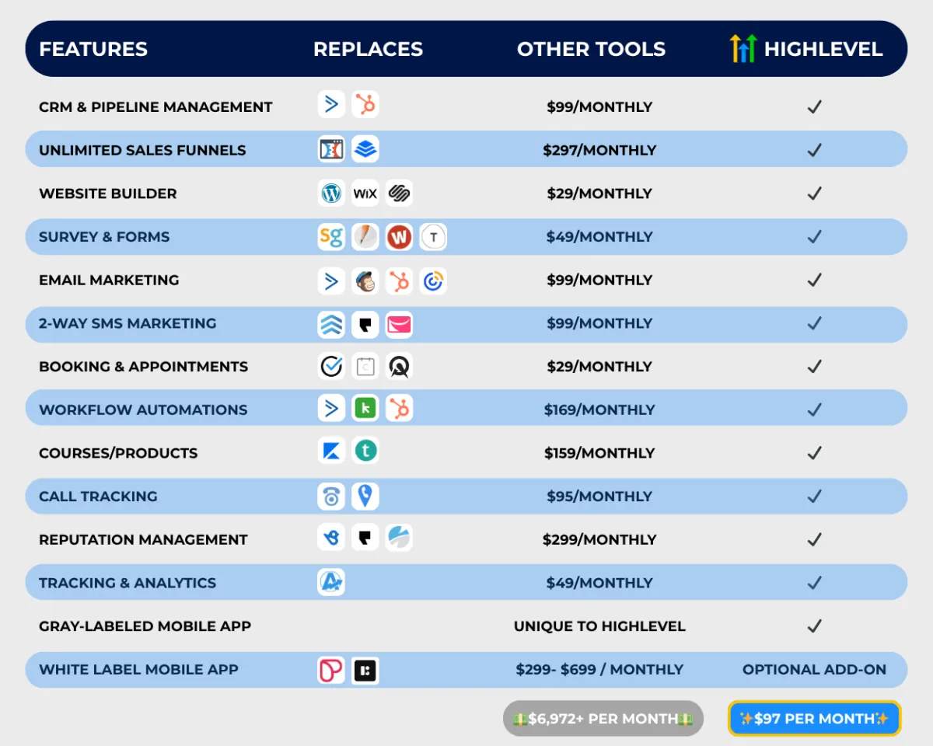
Task: Click the '$159/MONTHLY' price
Action: (x=599, y=453)
